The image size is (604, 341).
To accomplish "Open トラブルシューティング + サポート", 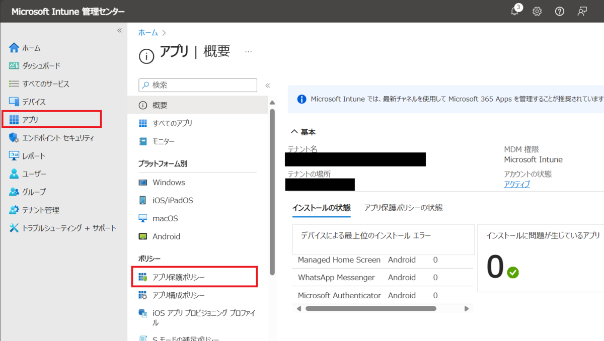I will pyautogui.click(x=63, y=228).
